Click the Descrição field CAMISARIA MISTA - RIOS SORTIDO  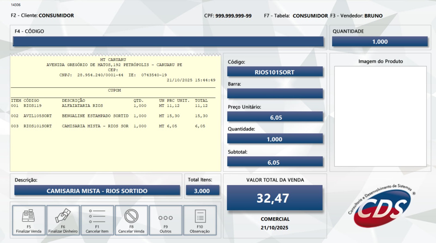pos(97,190)
